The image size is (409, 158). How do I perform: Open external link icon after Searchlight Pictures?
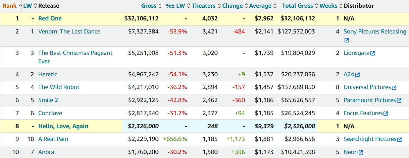click(x=399, y=139)
